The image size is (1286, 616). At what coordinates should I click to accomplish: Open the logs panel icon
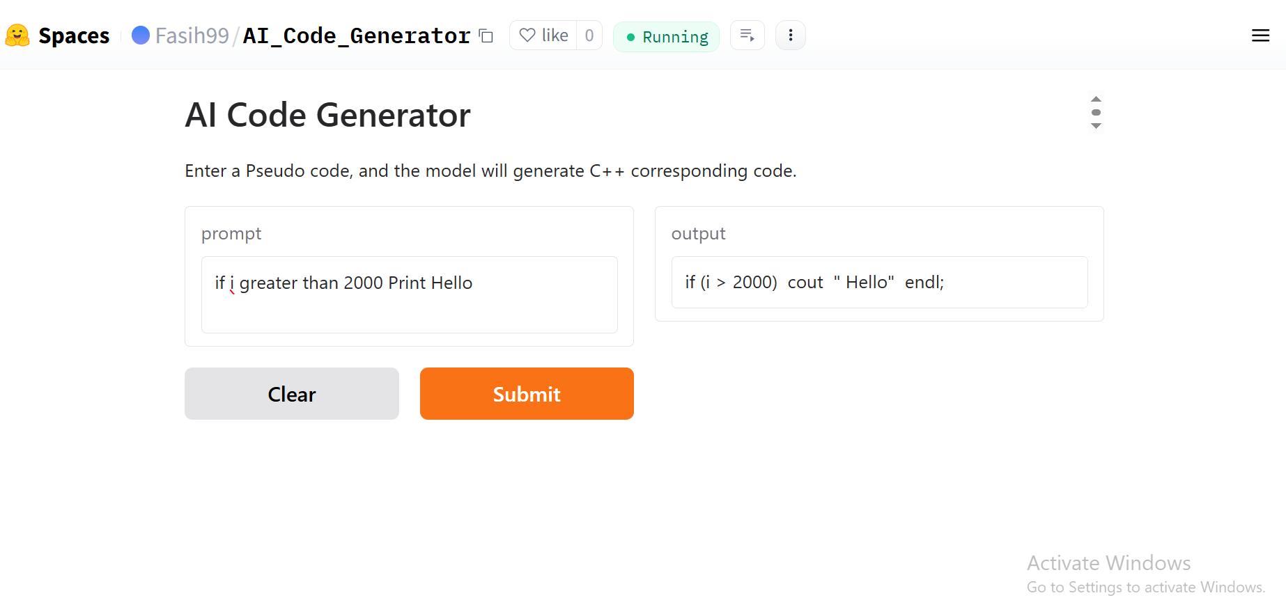click(747, 35)
